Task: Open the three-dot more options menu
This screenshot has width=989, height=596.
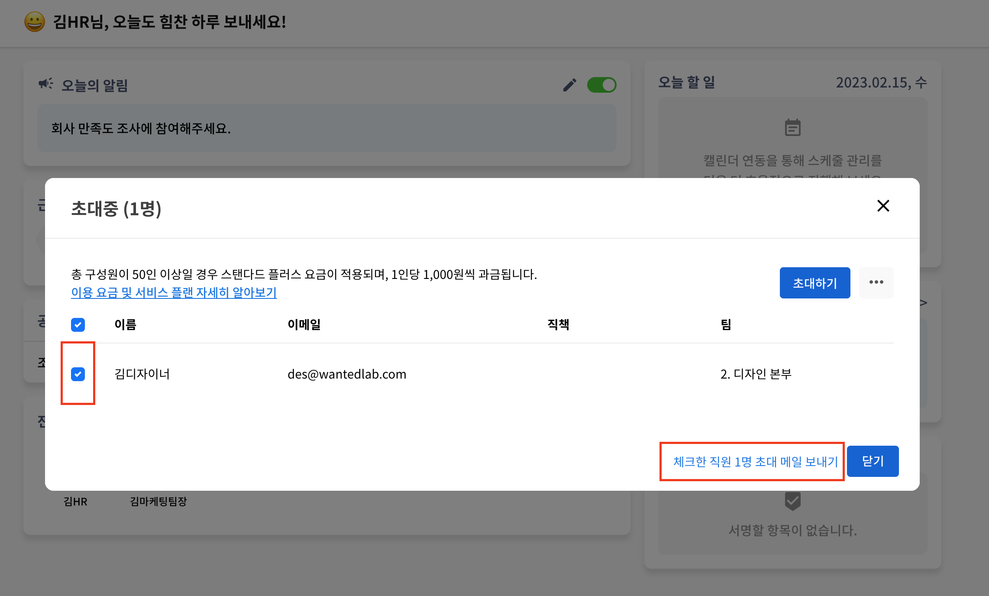Action: (x=876, y=282)
